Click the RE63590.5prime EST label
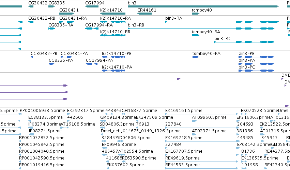290x170 pixels. tap(139, 158)
